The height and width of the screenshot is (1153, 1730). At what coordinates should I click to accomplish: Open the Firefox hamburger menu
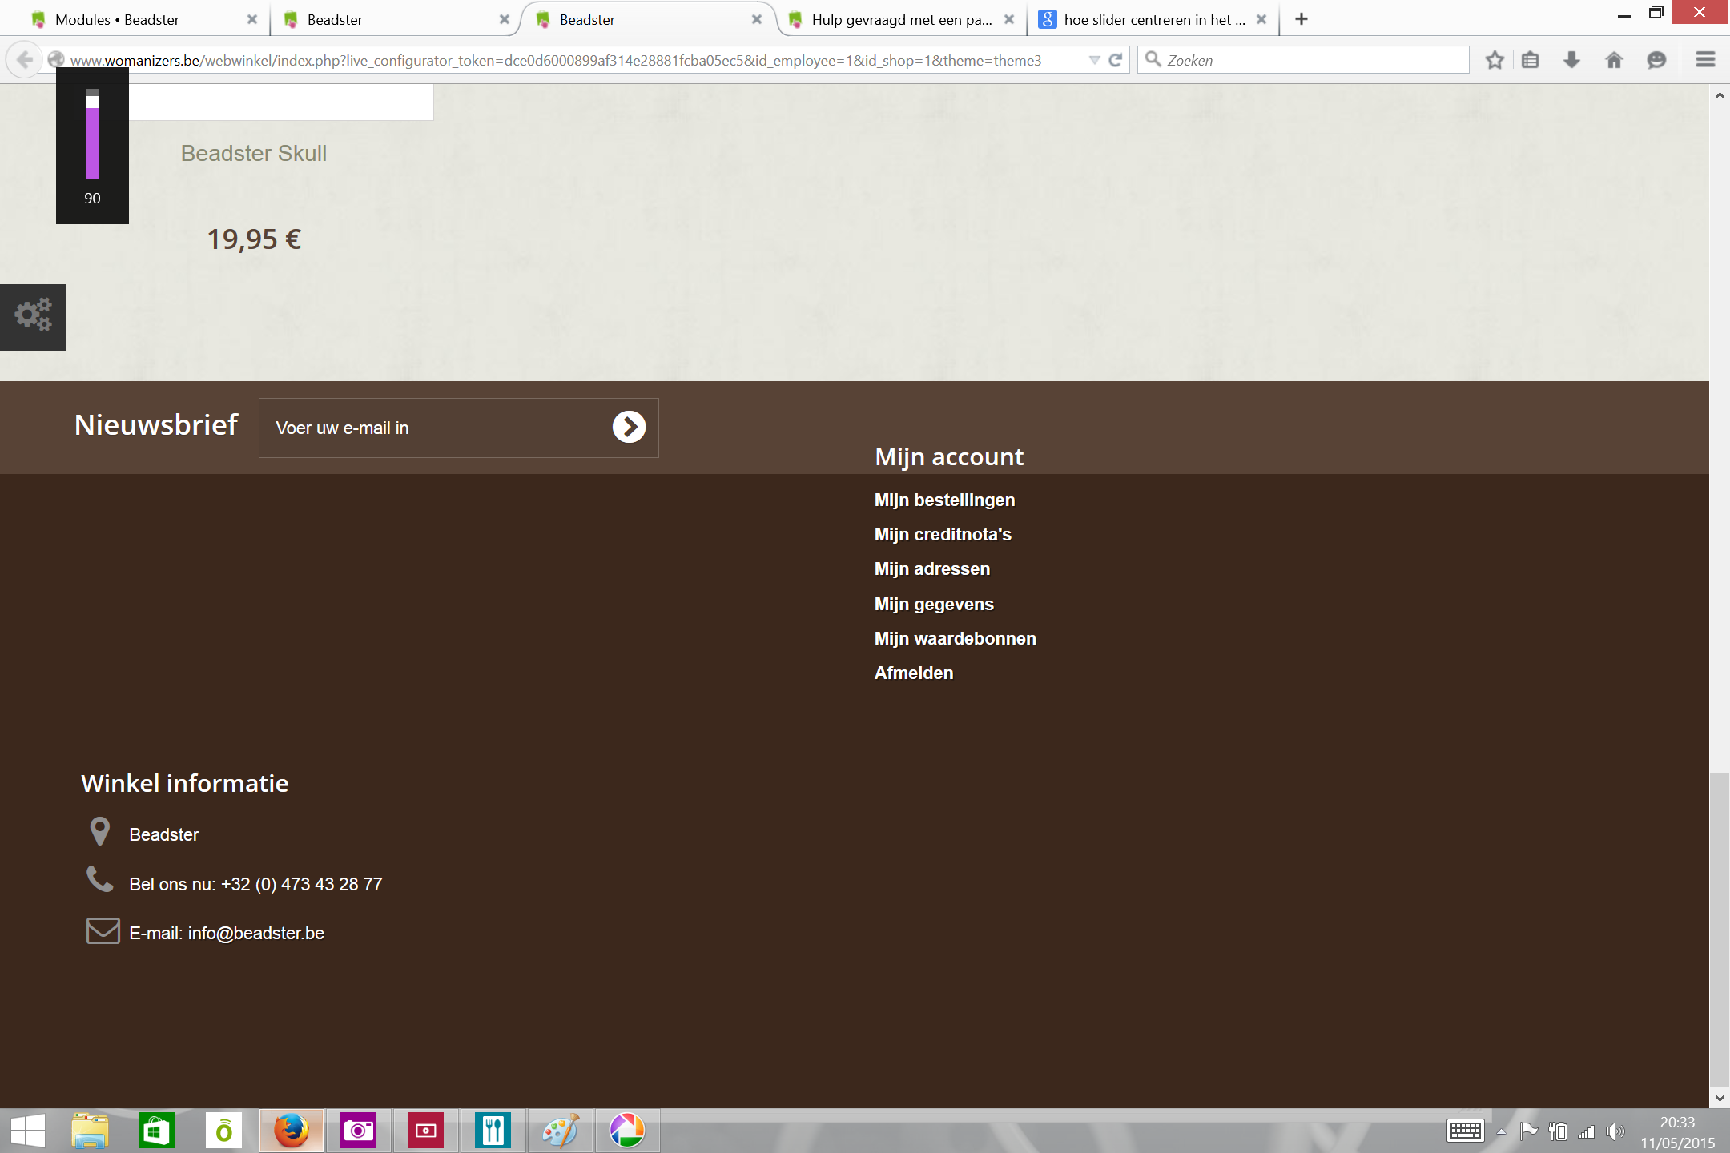click(1705, 60)
